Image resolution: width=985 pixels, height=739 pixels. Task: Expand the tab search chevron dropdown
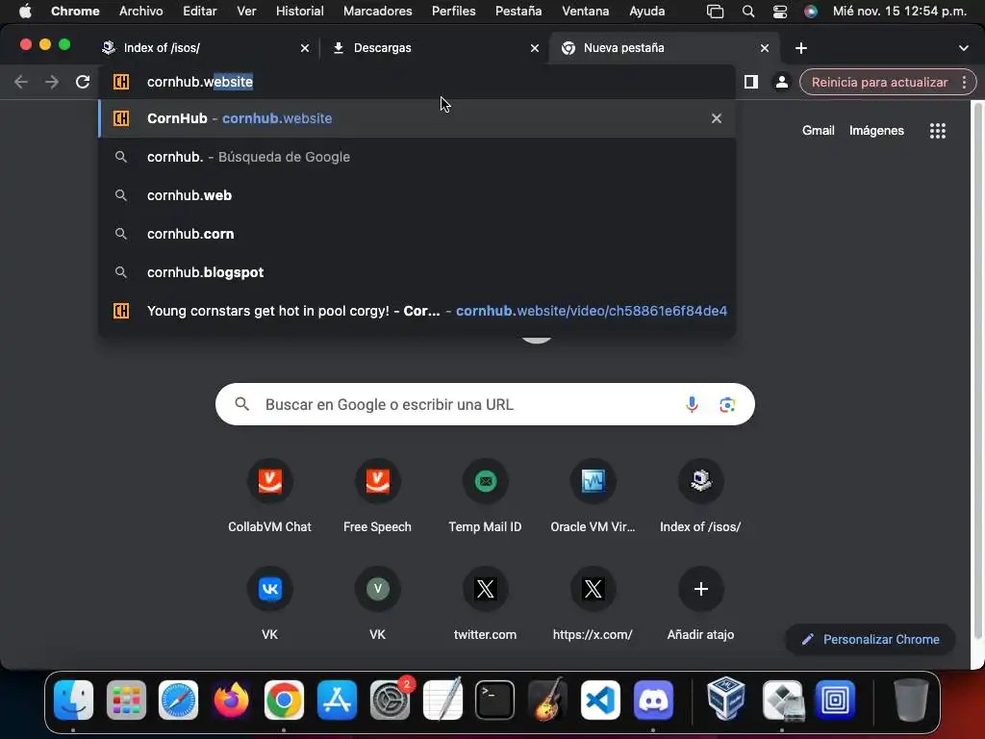pyautogui.click(x=964, y=48)
